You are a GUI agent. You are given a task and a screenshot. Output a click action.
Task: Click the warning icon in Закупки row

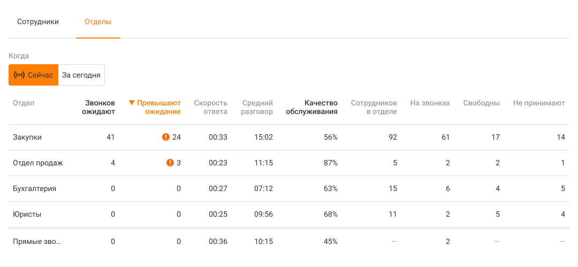pos(166,137)
